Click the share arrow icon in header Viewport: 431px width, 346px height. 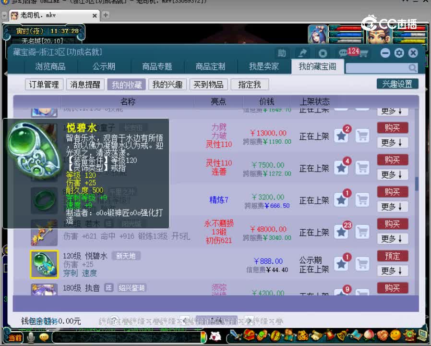point(302,53)
